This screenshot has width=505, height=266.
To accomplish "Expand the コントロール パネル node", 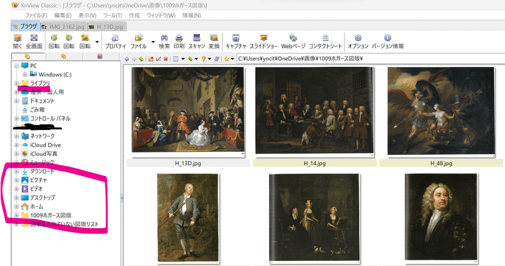I will pos(16,119).
